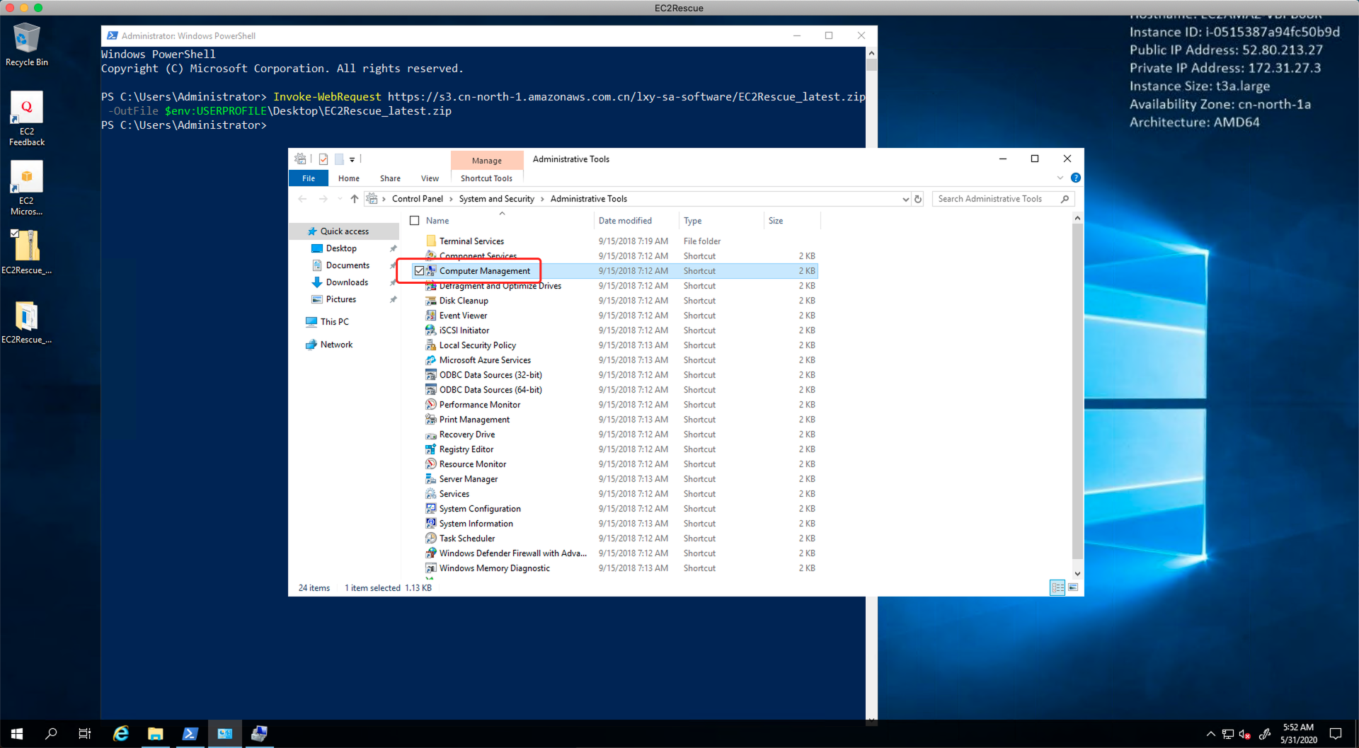The height and width of the screenshot is (748, 1359).
Task: Switch to PowerShell via taskbar icon
Action: pos(190,734)
